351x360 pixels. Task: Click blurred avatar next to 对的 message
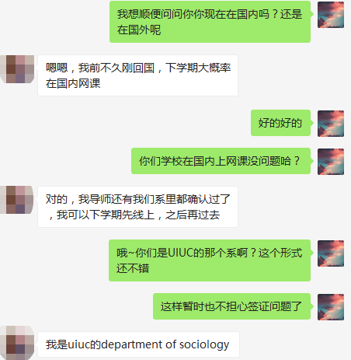[17, 200]
